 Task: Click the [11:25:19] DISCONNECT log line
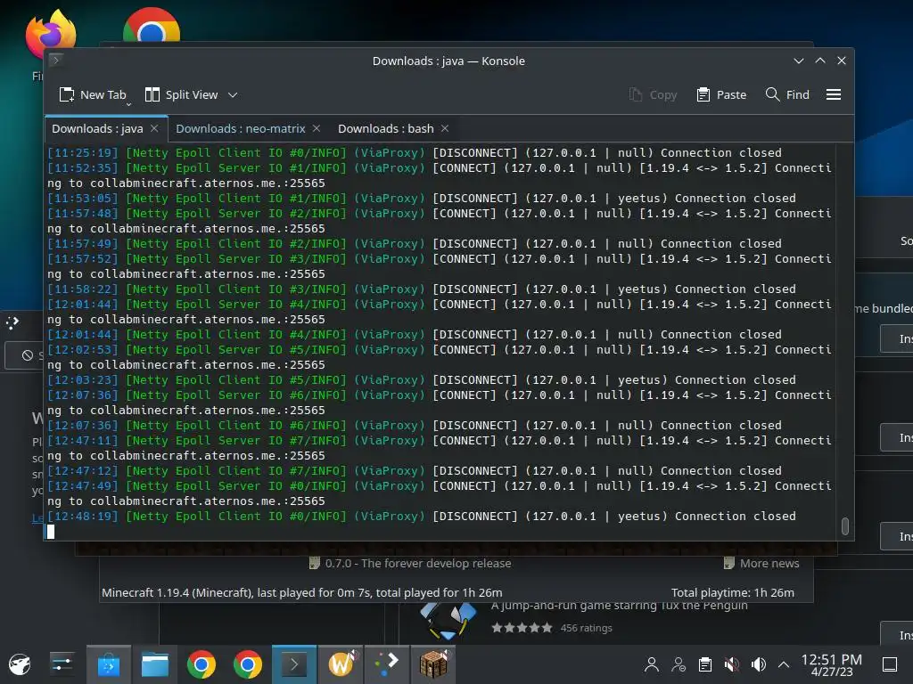415,152
